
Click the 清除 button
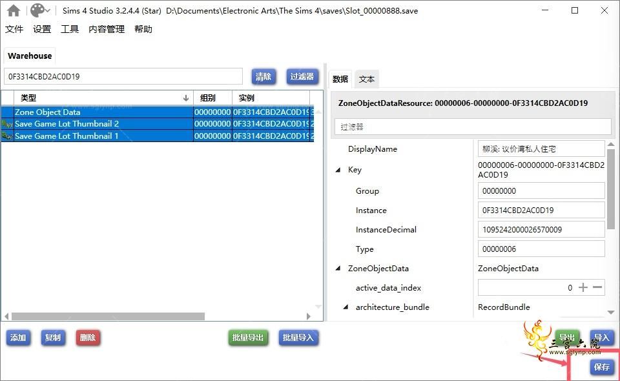pos(263,76)
